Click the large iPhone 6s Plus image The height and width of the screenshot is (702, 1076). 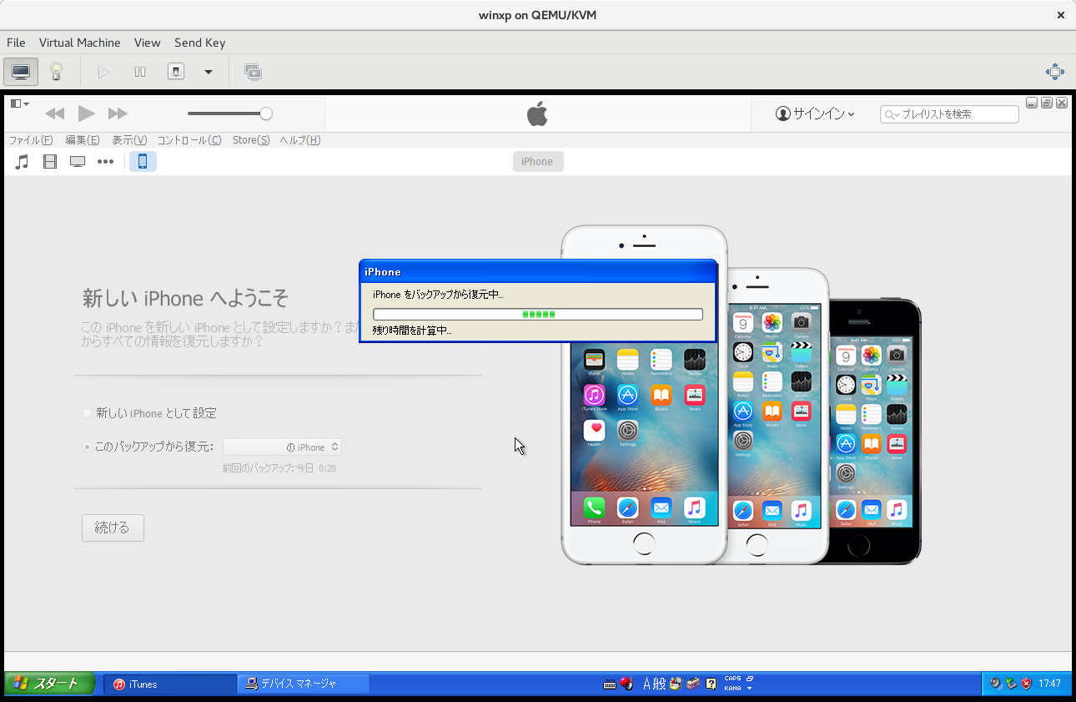tap(644, 395)
